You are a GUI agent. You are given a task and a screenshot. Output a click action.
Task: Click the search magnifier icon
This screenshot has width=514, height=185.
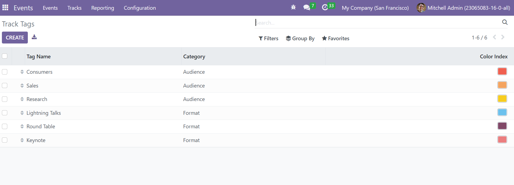tap(505, 22)
